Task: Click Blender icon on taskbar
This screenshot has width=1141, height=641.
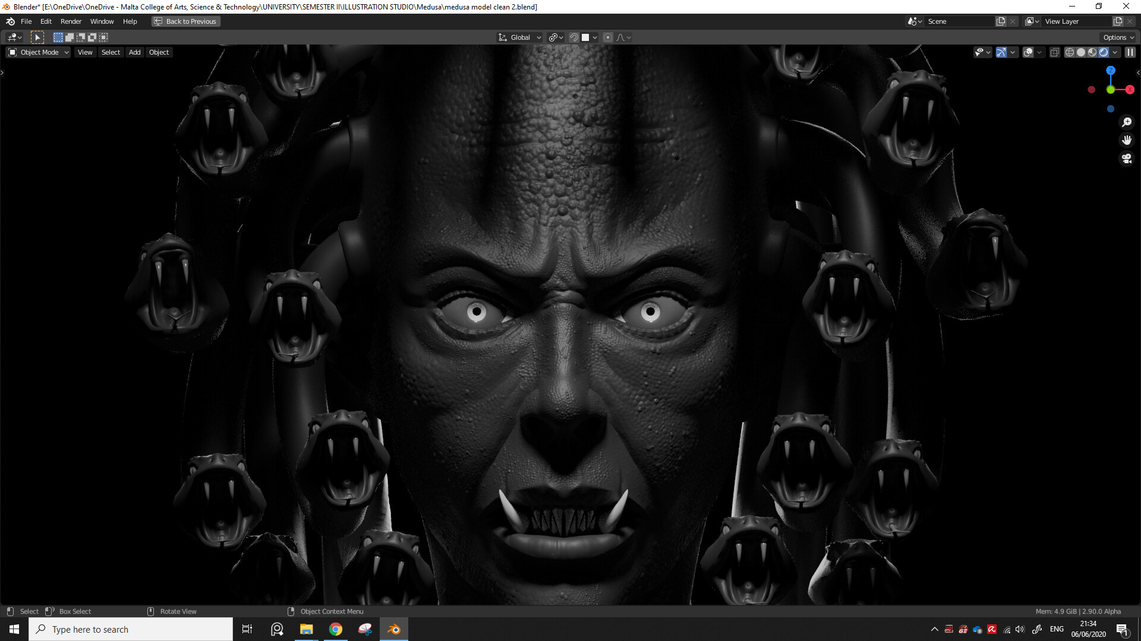Action: [x=394, y=629]
